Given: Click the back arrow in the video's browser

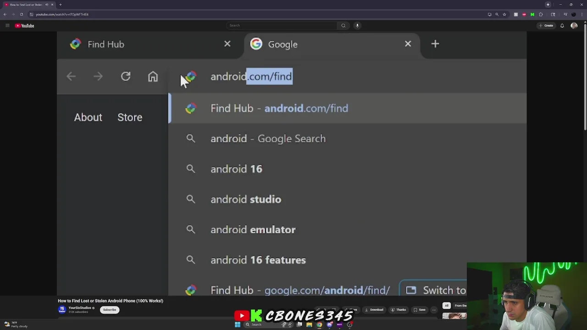Looking at the screenshot, I should click(x=71, y=76).
